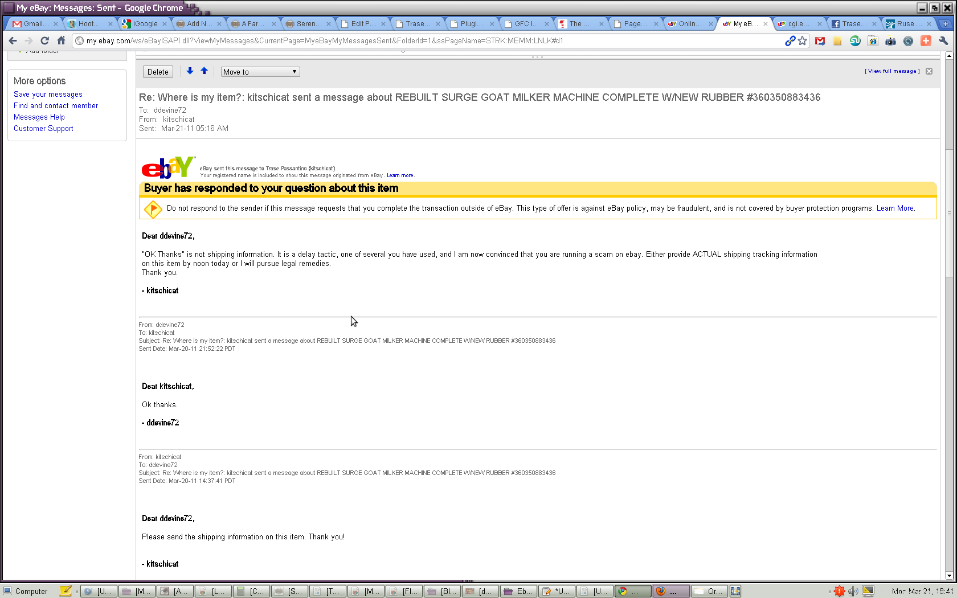
Task: Open the Messages Help link
Action: pos(39,117)
